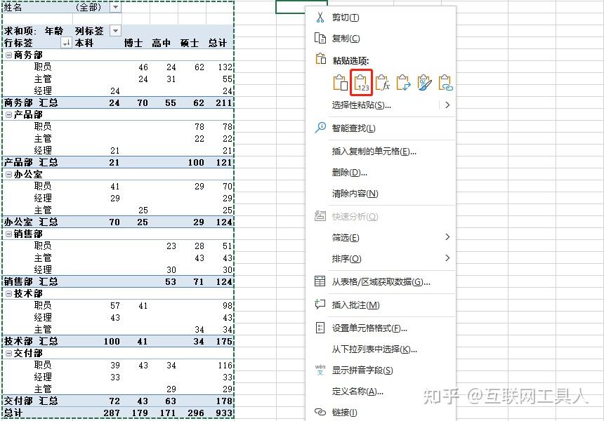Select the paste link clipboard icon

(447, 83)
